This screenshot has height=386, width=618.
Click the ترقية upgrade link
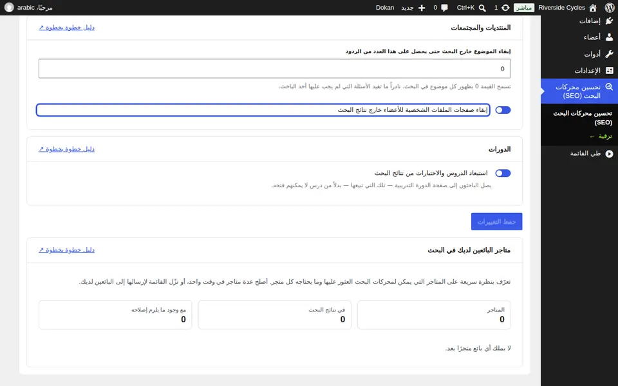(x=601, y=136)
